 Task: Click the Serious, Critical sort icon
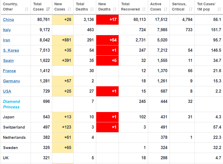pyautogui.click(x=191, y=9)
